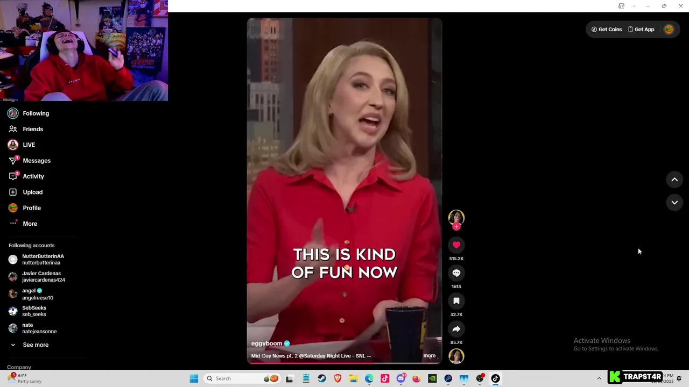
Task: Open Discord from the taskbar
Action: click(x=400, y=378)
